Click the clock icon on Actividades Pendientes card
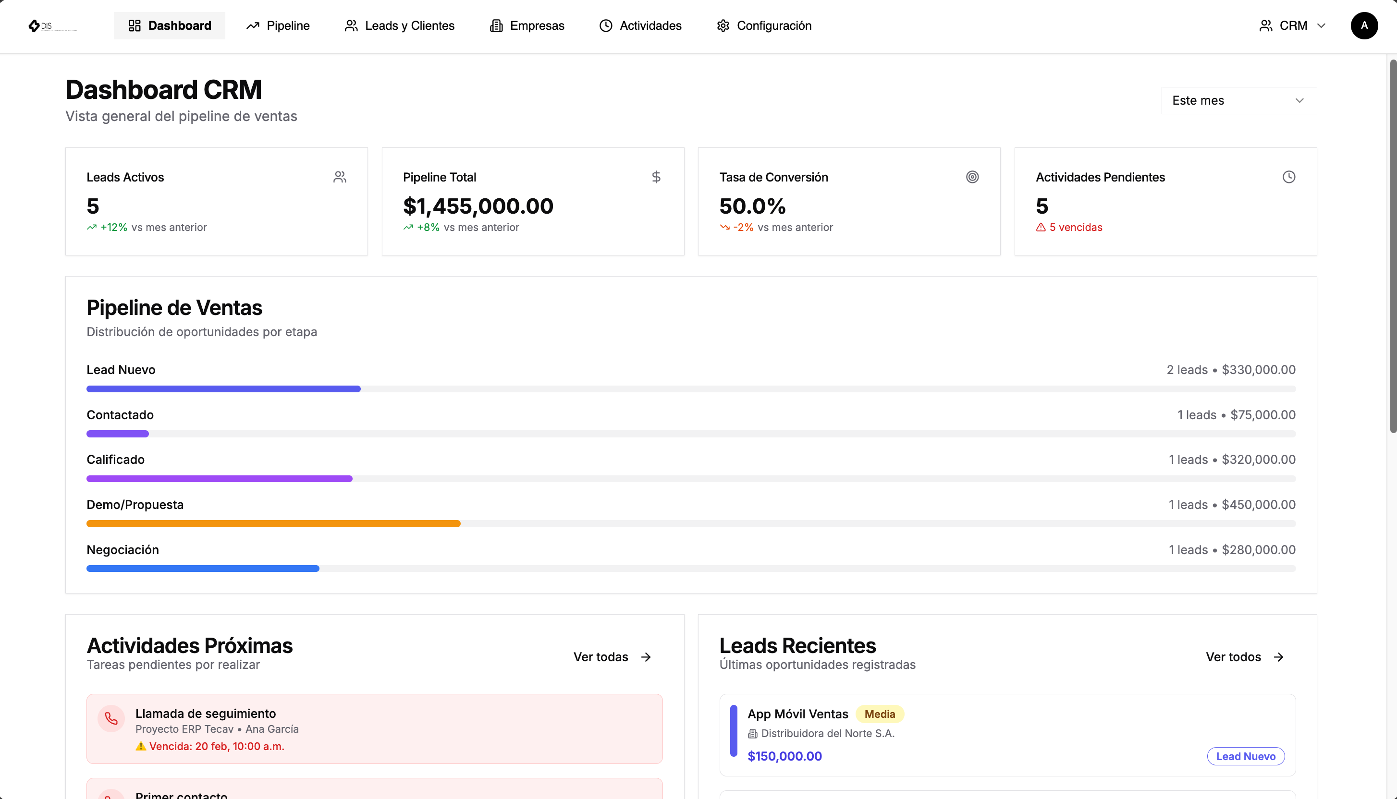The height and width of the screenshot is (799, 1397). point(1288,177)
